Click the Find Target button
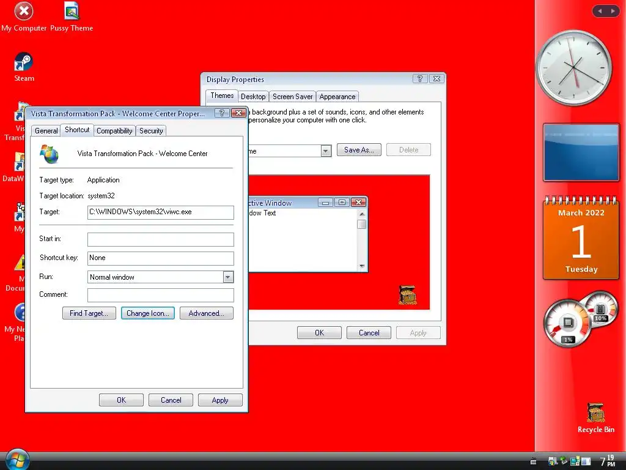 pos(89,313)
